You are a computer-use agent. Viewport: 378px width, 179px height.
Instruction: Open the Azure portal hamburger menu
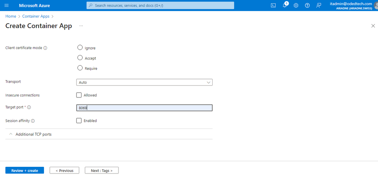click(7, 6)
